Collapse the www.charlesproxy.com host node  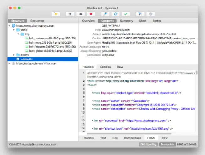point(9,26)
